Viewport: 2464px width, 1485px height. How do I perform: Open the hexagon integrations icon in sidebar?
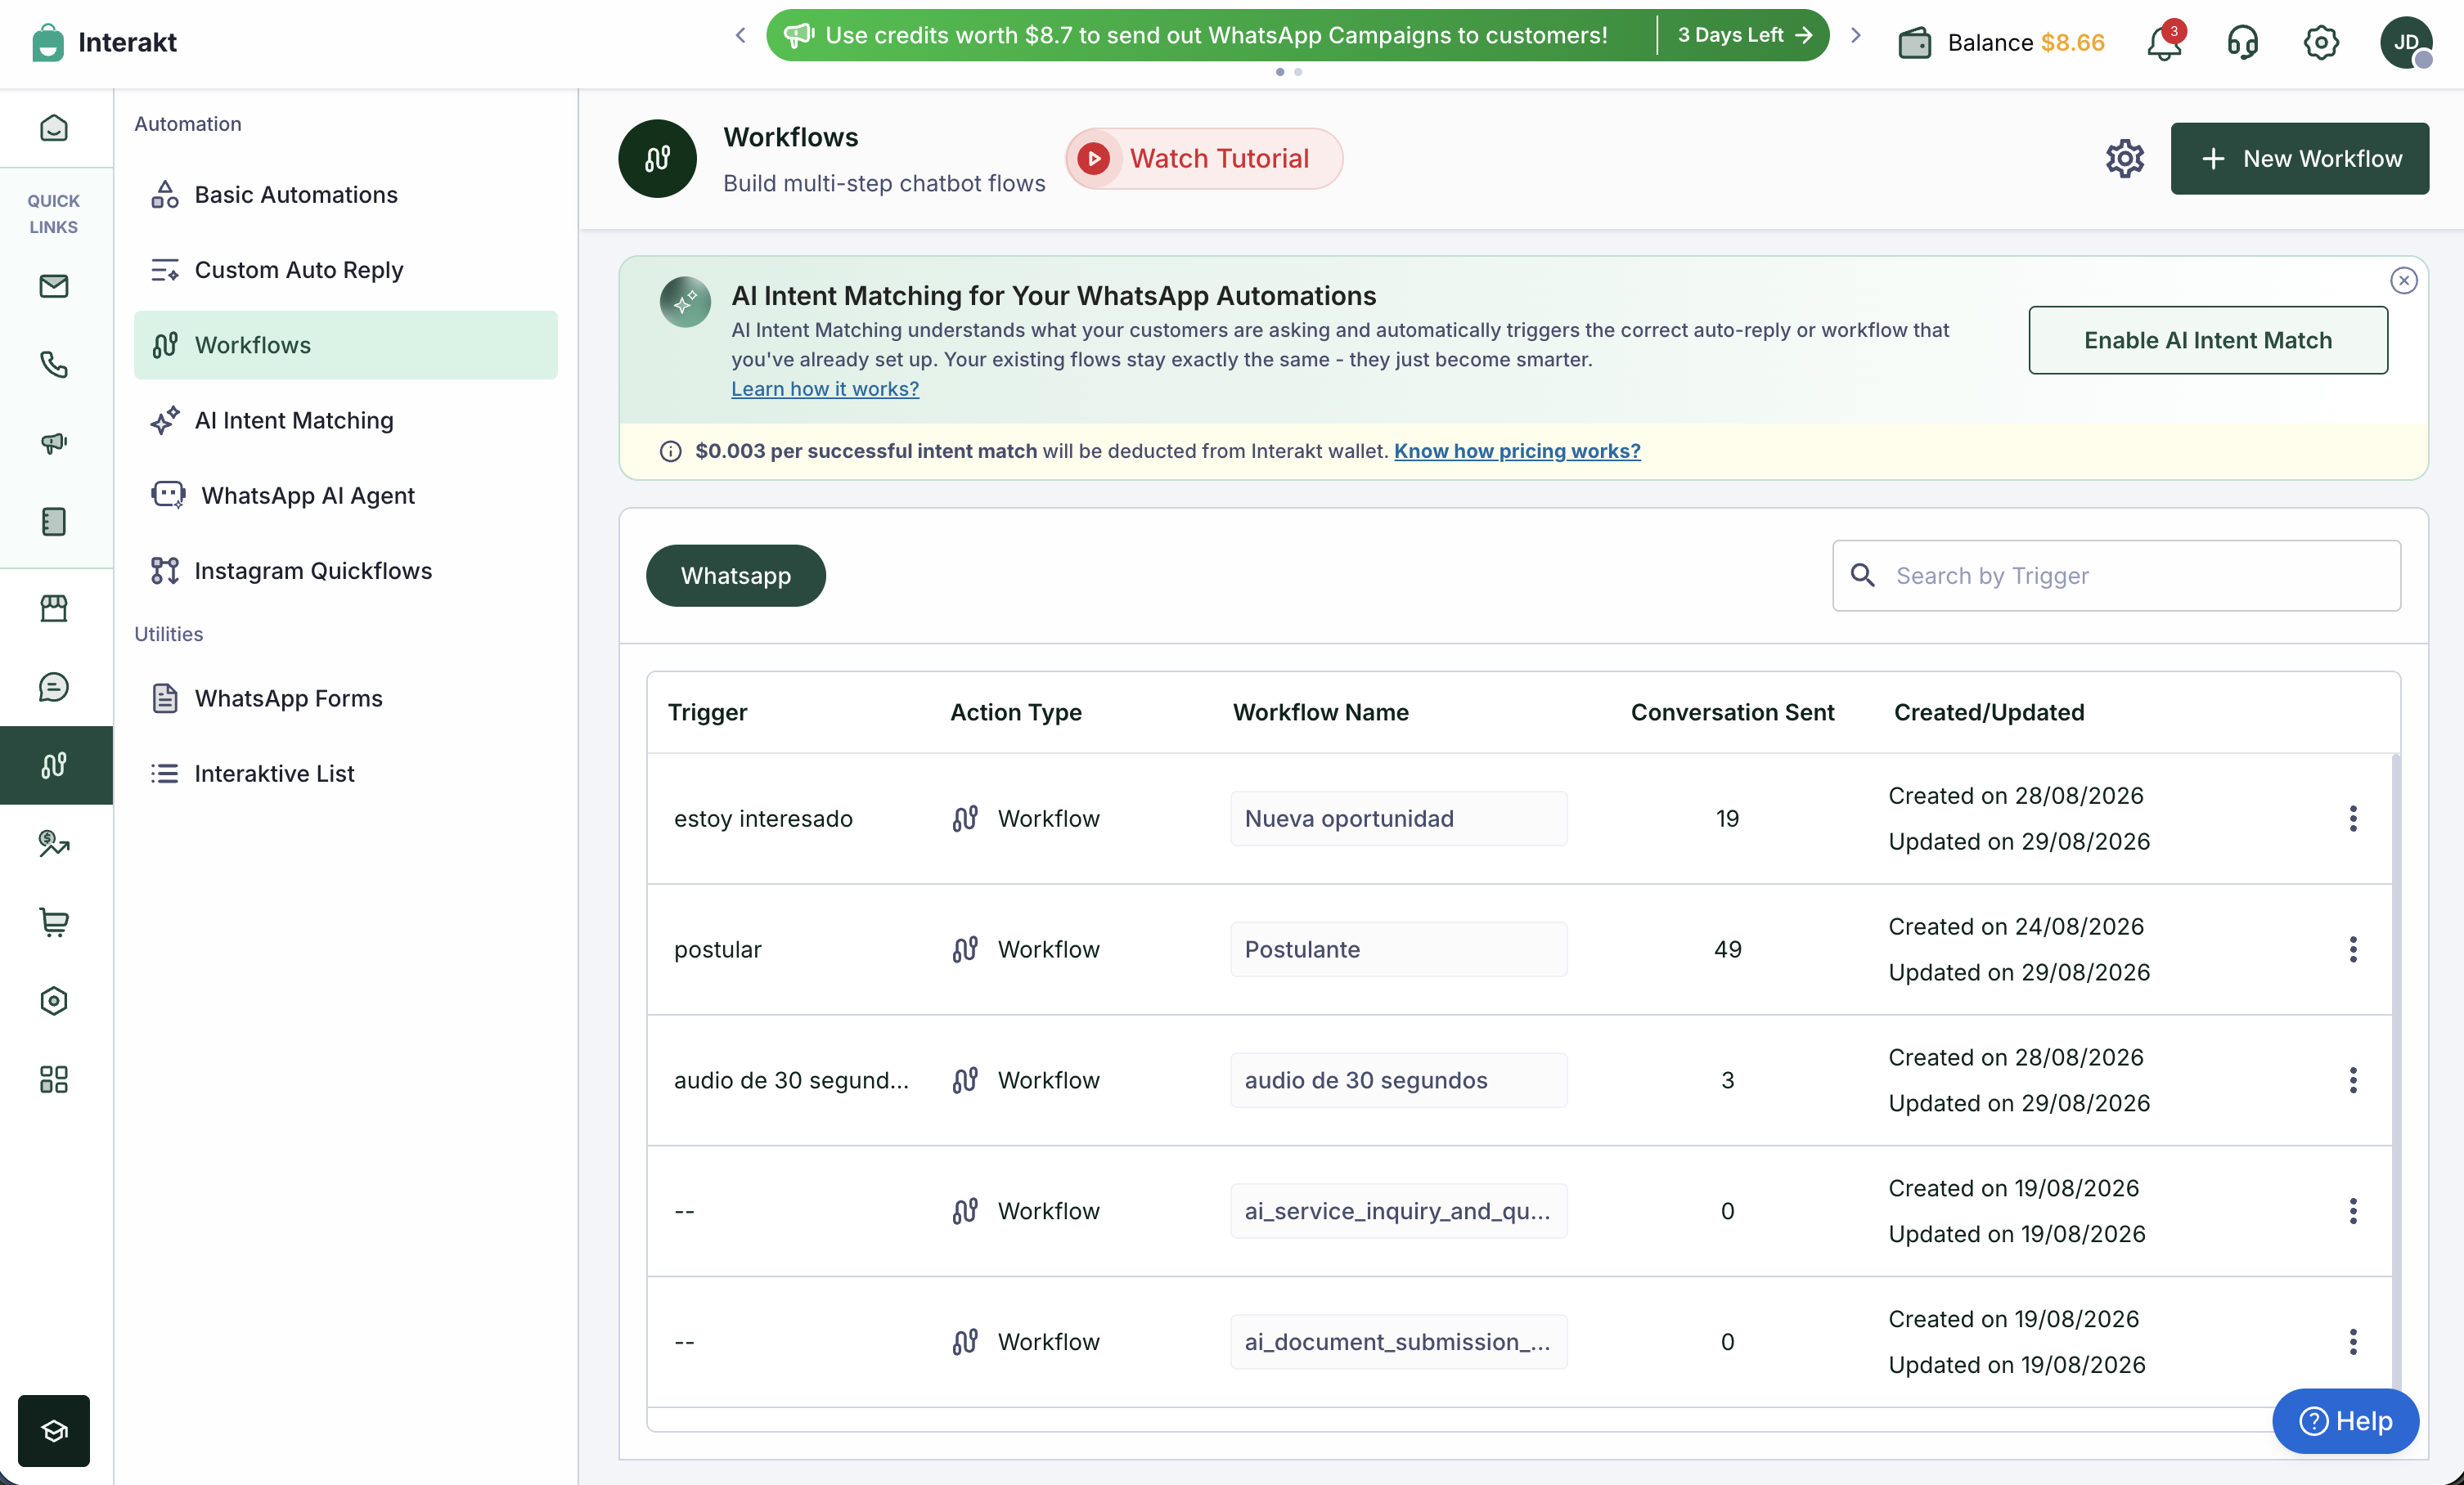(54, 1000)
